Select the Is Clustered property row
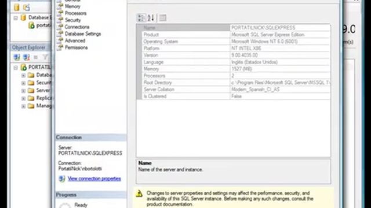Image resolution: width=371 pixels, height=208 pixels. [233, 96]
